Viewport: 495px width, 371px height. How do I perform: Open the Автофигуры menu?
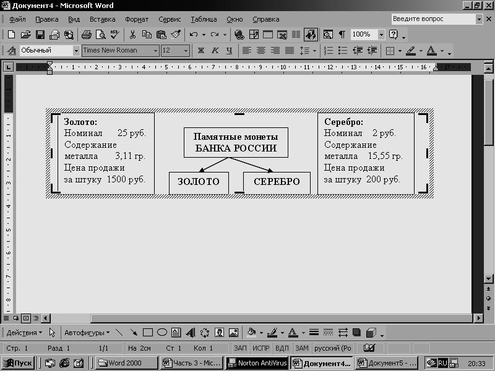87,333
